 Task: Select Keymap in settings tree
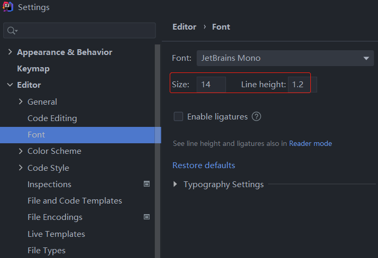click(33, 69)
